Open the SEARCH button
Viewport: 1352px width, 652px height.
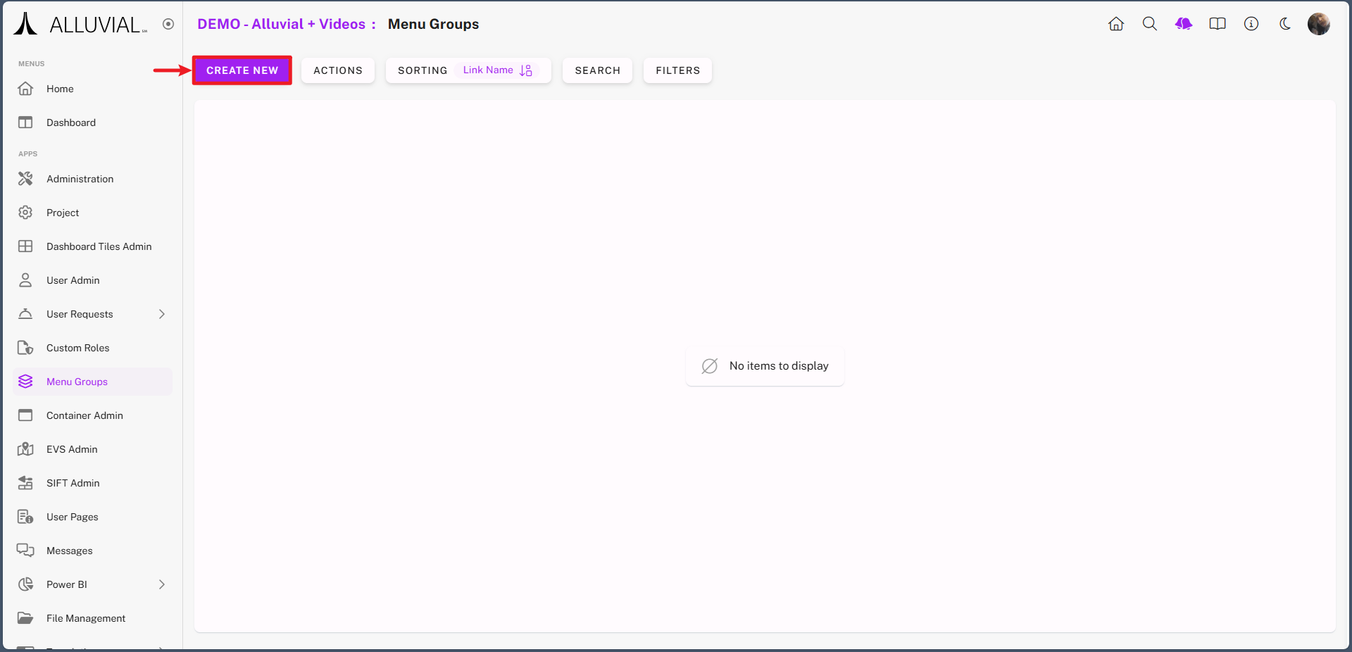pos(598,70)
